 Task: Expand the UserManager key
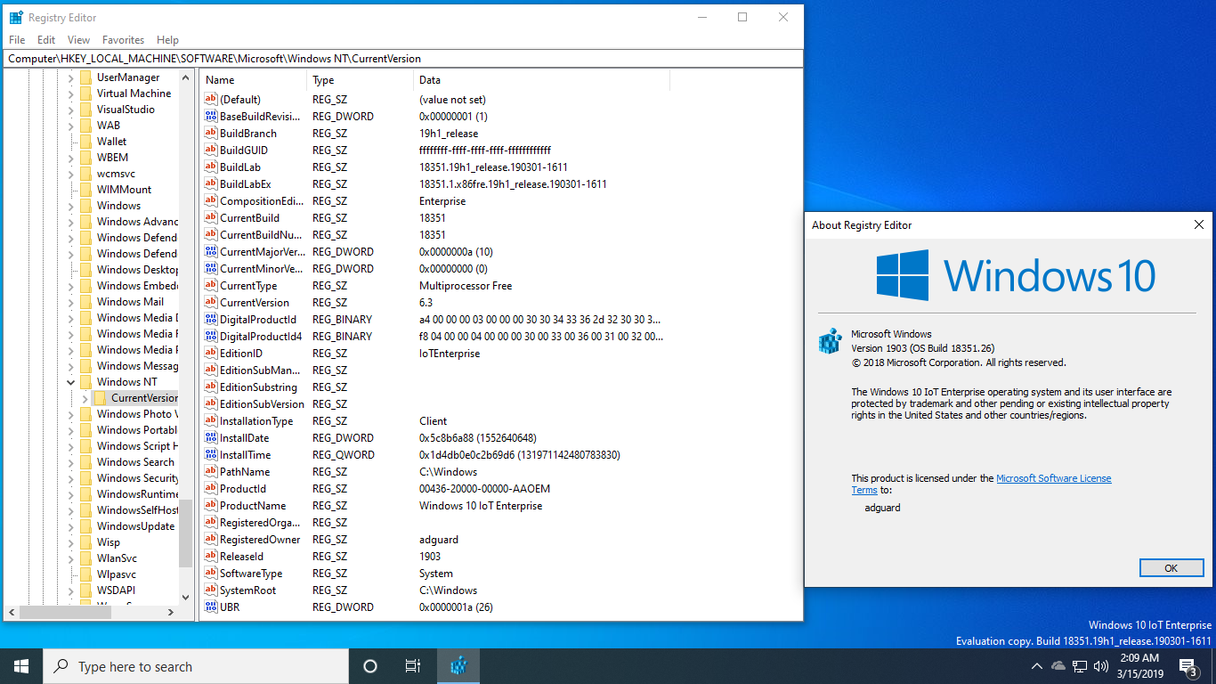tap(71, 77)
